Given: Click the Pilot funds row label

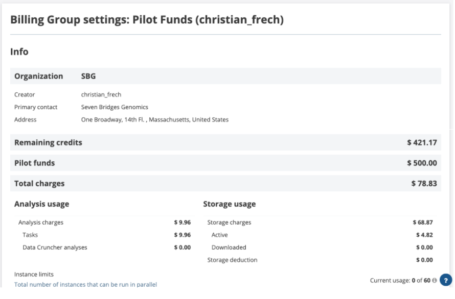Looking at the screenshot, I should [x=34, y=163].
